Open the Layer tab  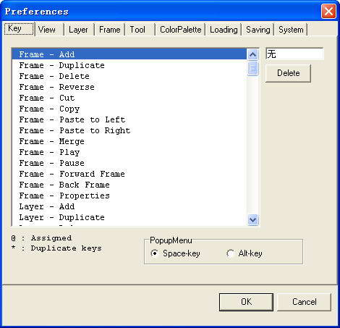78,30
